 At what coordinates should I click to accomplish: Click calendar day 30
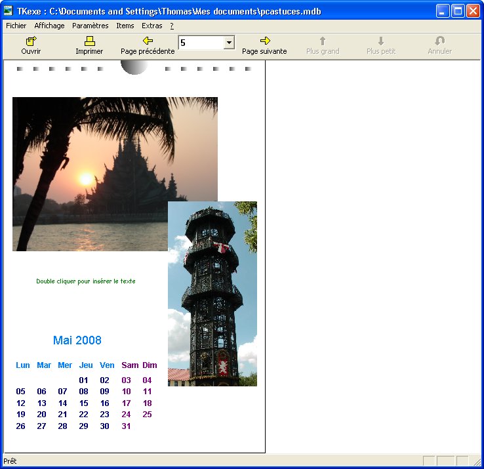[104, 426]
